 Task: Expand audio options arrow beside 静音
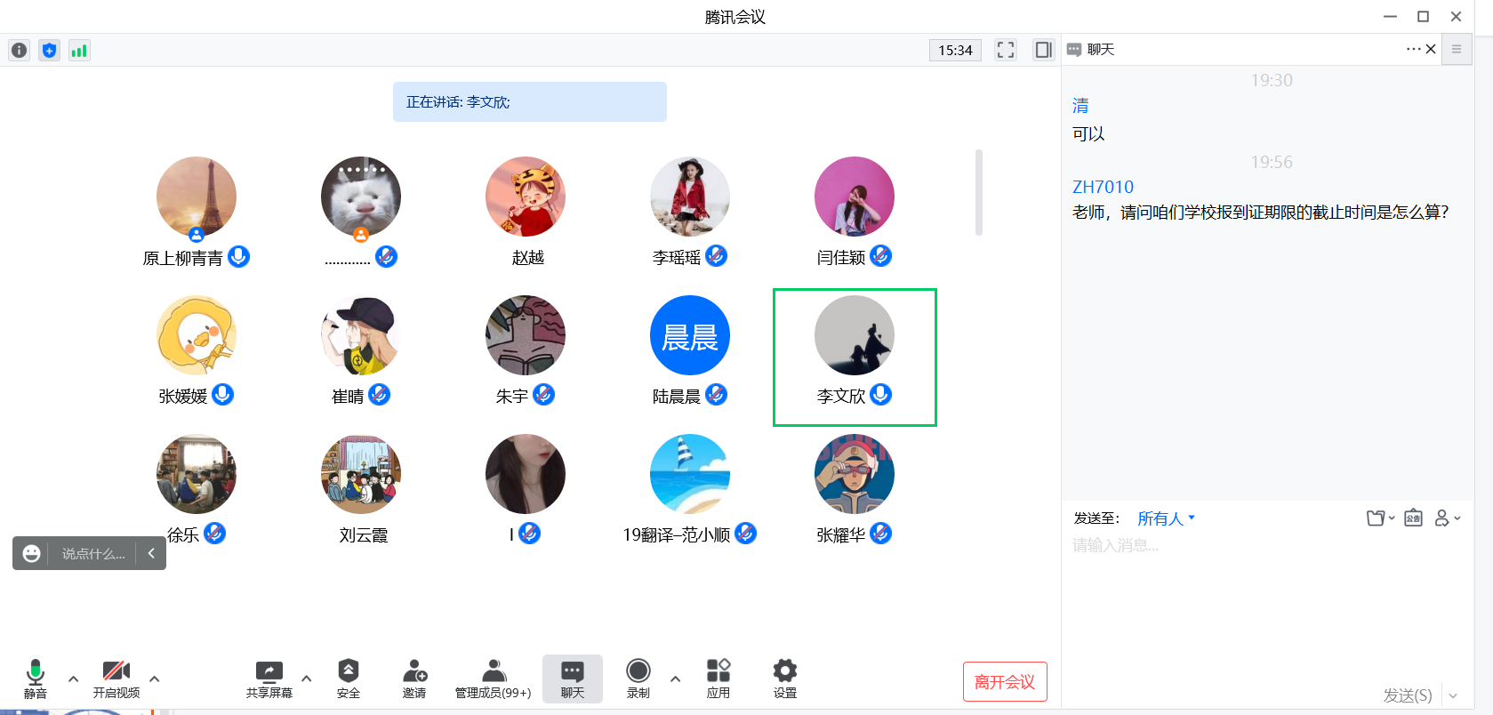(73, 679)
